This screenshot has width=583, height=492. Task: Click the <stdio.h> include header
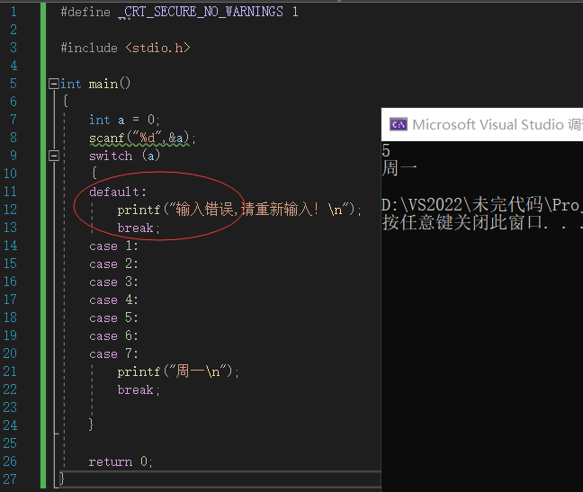point(158,48)
